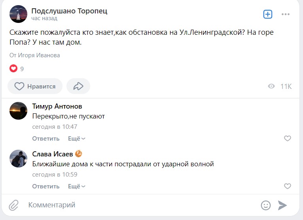Open the post's three-dot options menu
303x220 pixels.
[286, 14]
